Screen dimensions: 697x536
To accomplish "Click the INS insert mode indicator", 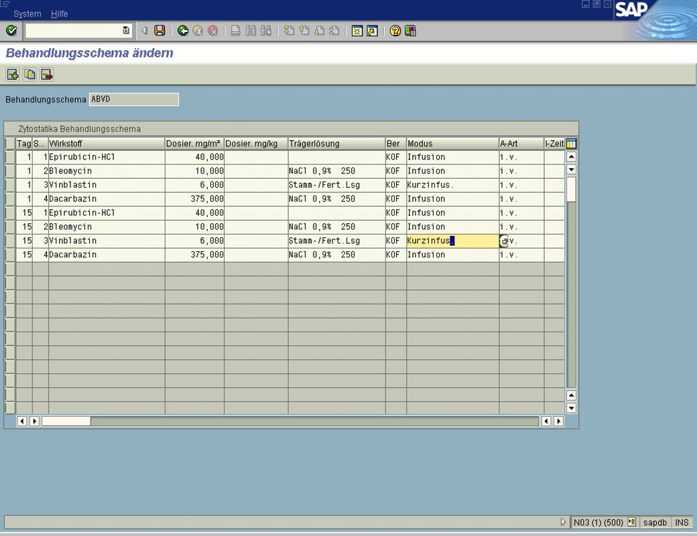I will click(682, 522).
